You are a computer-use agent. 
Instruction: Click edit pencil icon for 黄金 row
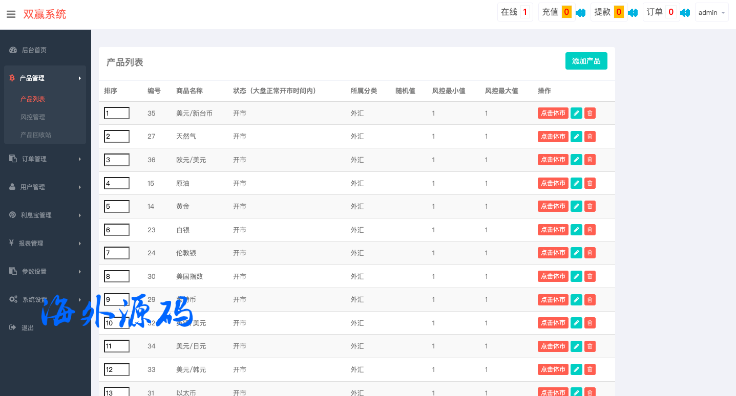(x=576, y=206)
